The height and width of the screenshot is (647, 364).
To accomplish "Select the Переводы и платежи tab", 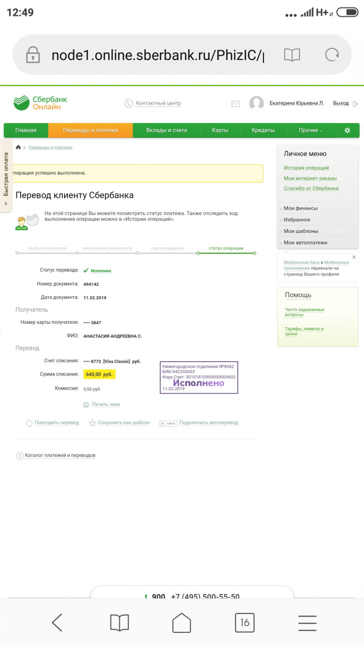I will click(x=90, y=130).
